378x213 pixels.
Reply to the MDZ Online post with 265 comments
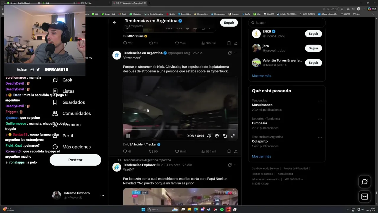(x=128, y=43)
